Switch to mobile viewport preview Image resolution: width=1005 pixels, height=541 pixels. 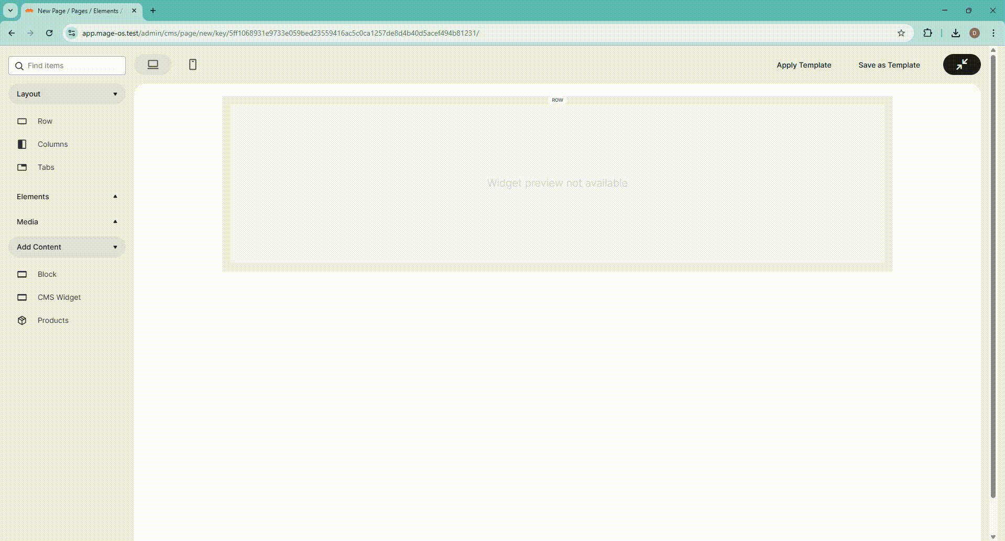[192, 64]
